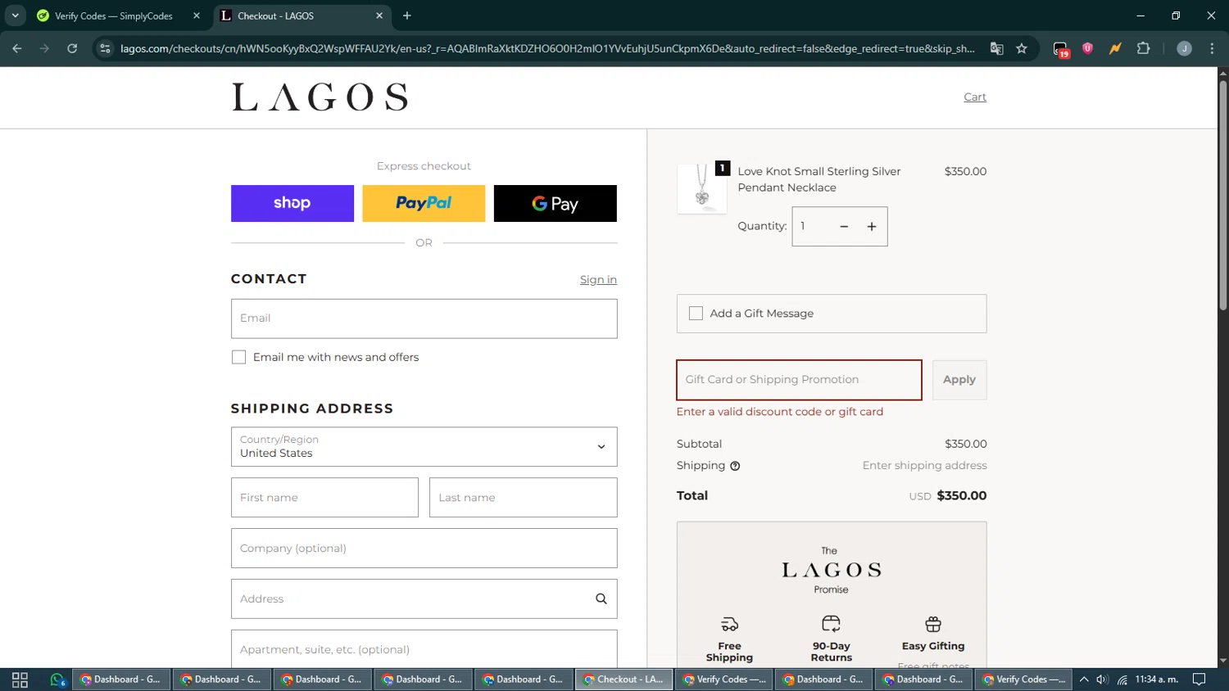View site information icon in address bar
Image resolution: width=1229 pixels, height=691 pixels.
coord(105,48)
